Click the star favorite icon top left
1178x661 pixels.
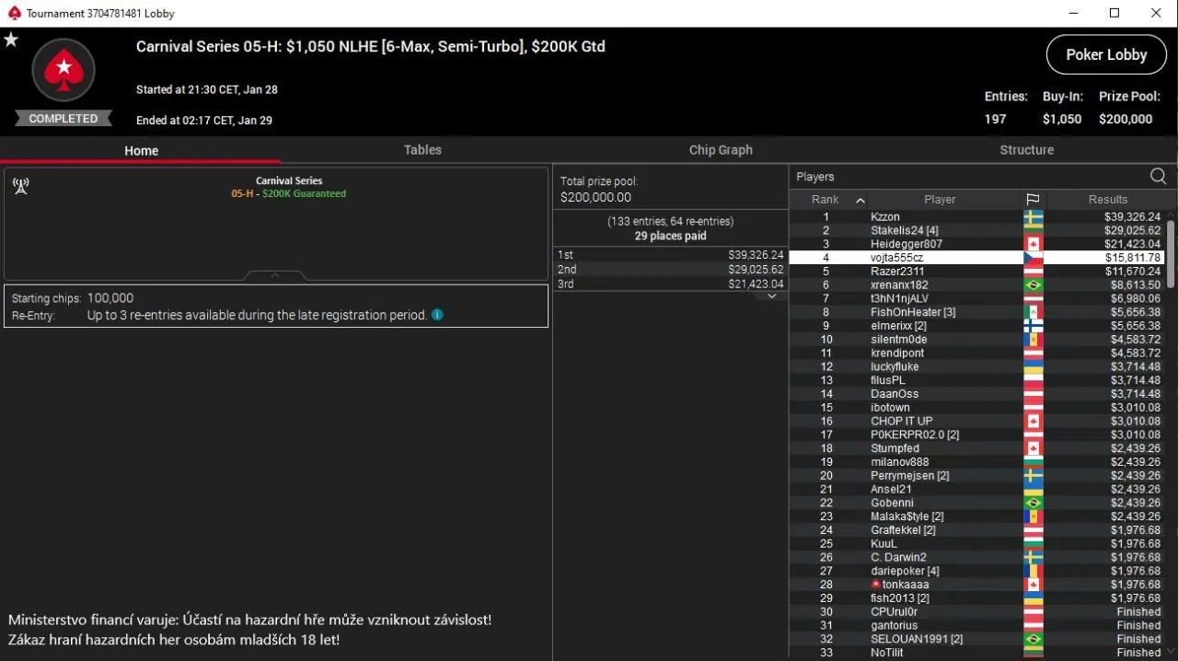click(x=11, y=39)
